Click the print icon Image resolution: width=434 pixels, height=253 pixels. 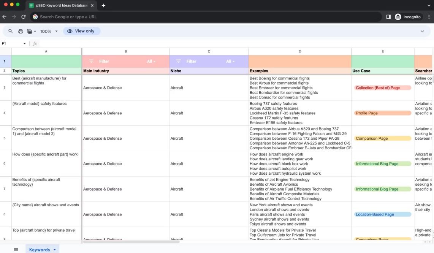coord(21,31)
